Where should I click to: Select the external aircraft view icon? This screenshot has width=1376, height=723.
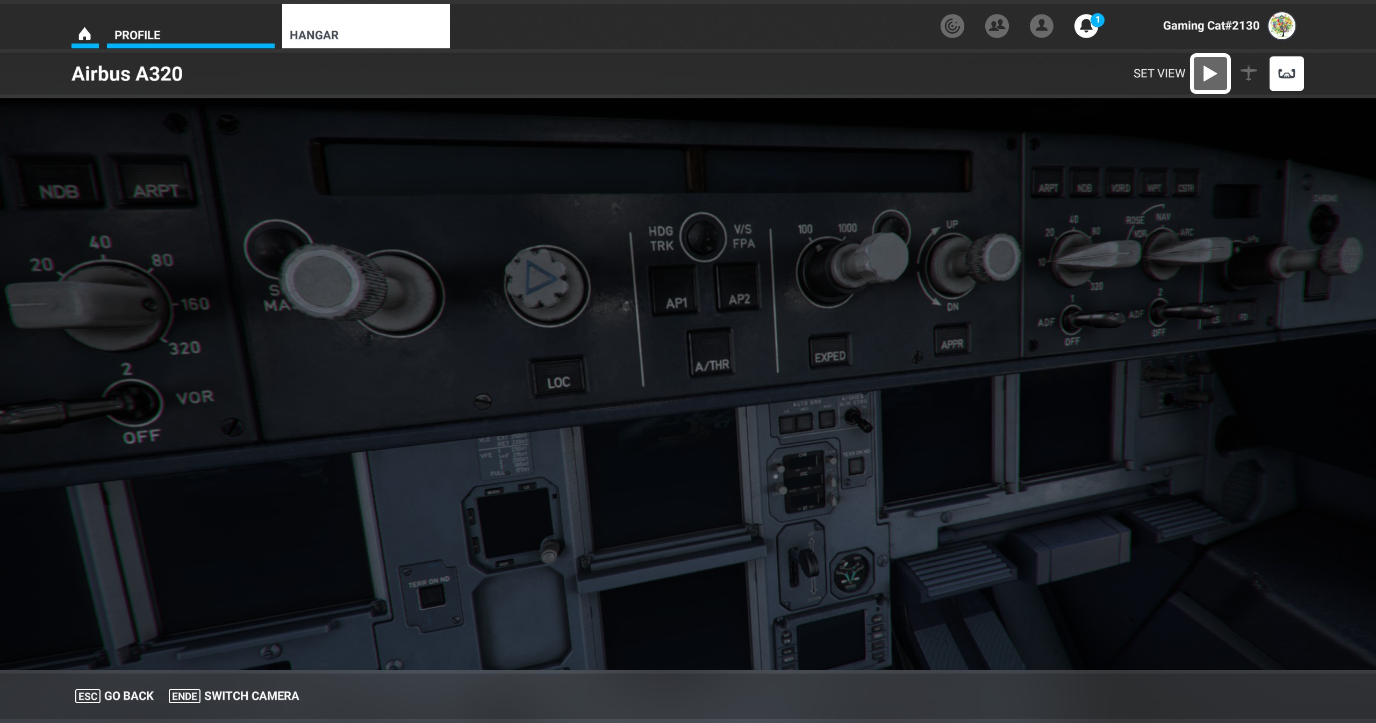[1249, 73]
